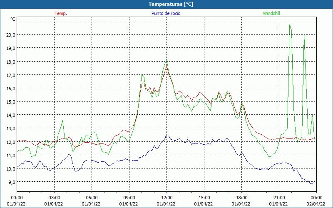Select the red 'Temp.' legend label
The image size is (333, 208).
coord(61,13)
